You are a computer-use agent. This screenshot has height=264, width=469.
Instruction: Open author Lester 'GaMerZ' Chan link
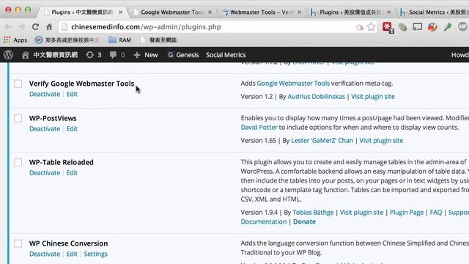click(x=322, y=140)
